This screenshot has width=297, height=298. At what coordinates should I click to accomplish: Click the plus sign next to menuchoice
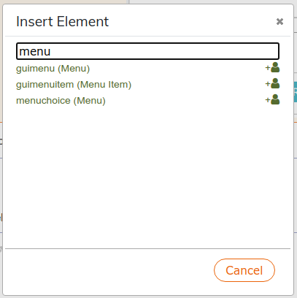[268, 100]
